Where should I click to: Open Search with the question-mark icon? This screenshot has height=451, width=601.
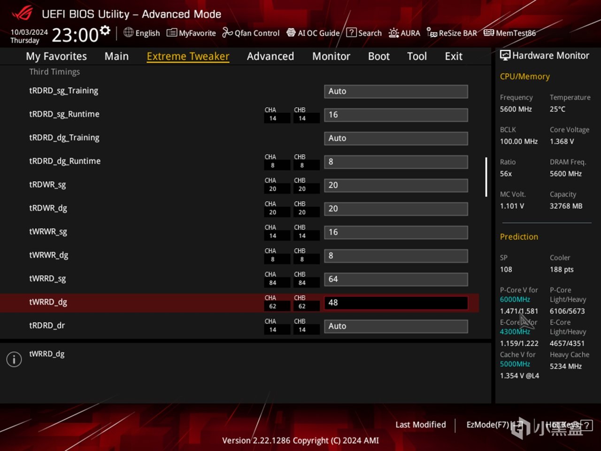pos(351,32)
